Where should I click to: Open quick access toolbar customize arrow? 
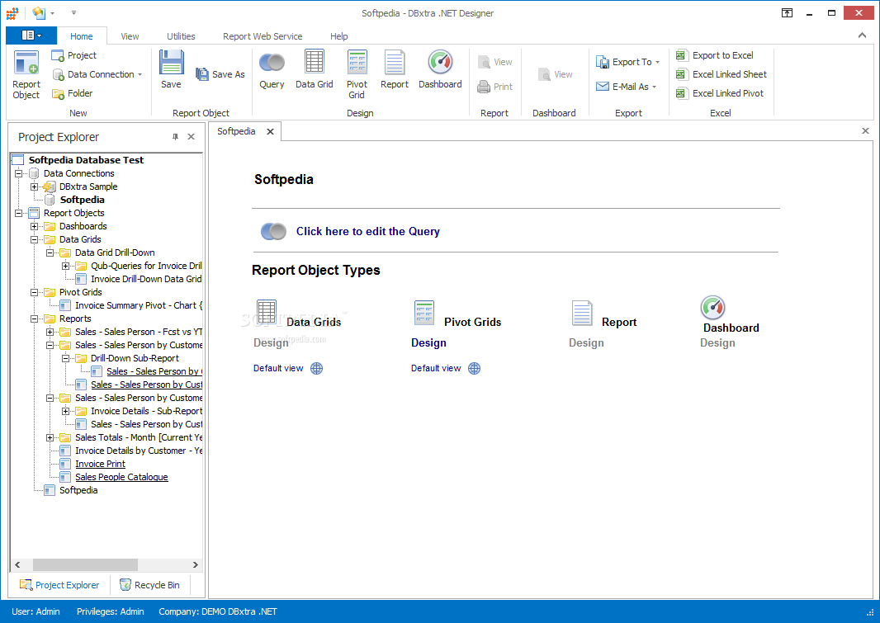(x=73, y=12)
